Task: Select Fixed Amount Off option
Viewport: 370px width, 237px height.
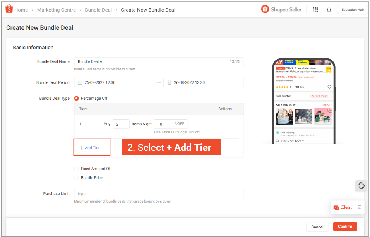Action: [77, 169]
